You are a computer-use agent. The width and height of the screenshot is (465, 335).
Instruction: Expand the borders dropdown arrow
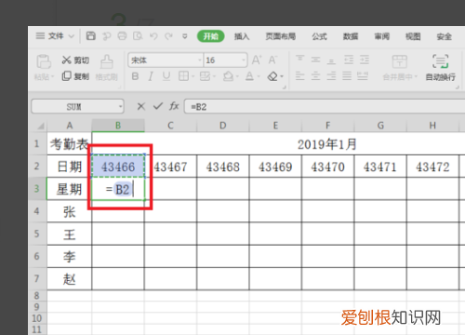click(193, 76)
